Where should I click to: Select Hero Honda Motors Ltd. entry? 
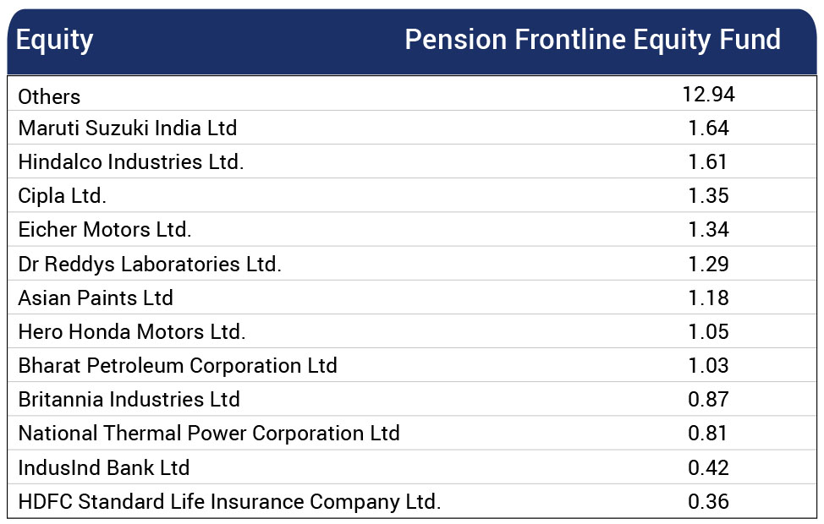click(132, 332)
